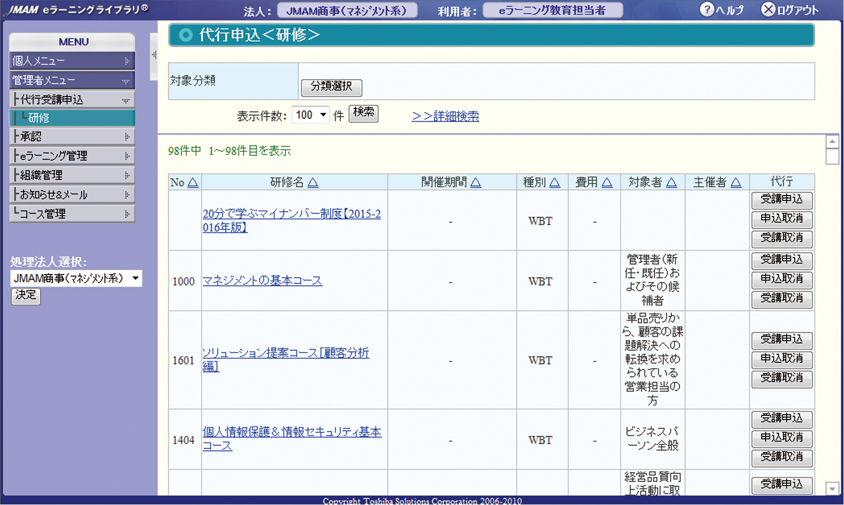This screenshot has height=505, width=844.
Task: Expand eラーニング管理 menu section
Action: [72, 156]
